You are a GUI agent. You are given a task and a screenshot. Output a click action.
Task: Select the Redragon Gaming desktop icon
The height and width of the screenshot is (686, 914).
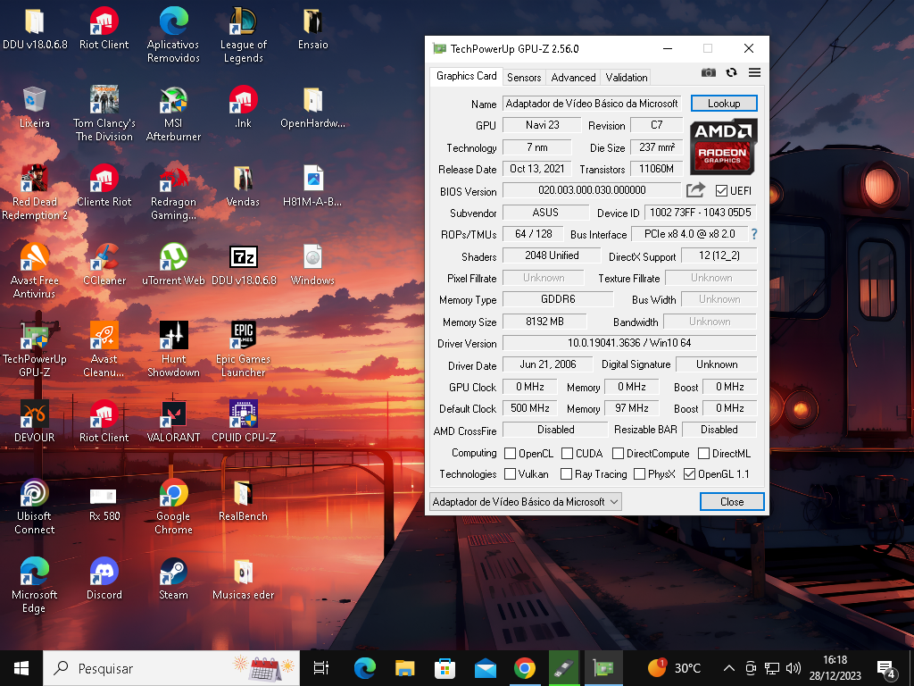(173, 193)
